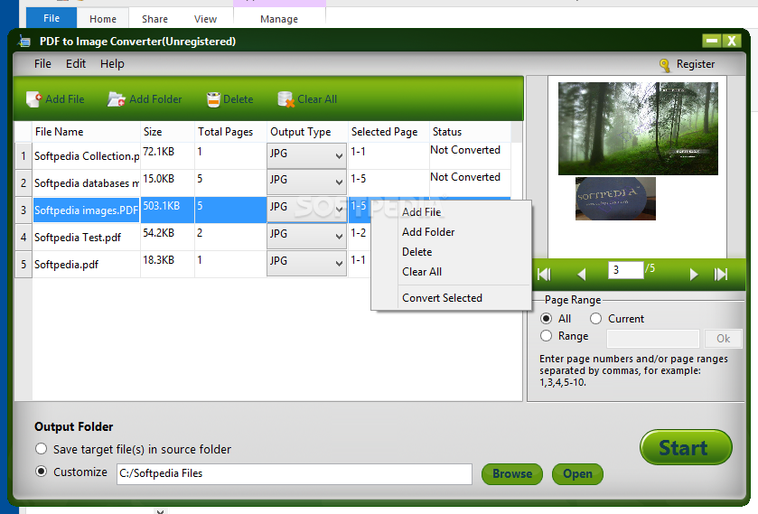Click the page range text field
The width and height of the screenshot is (758, 514).
pyautogui.click(x=652, y=339)
